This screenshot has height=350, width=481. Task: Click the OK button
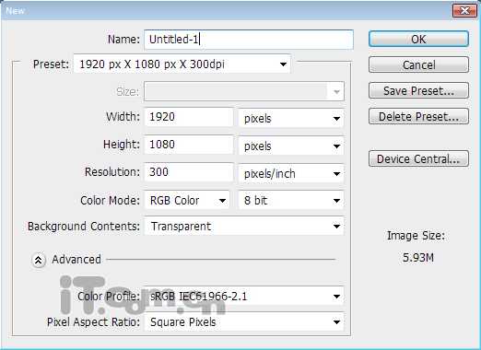click(x=418, y=39)
